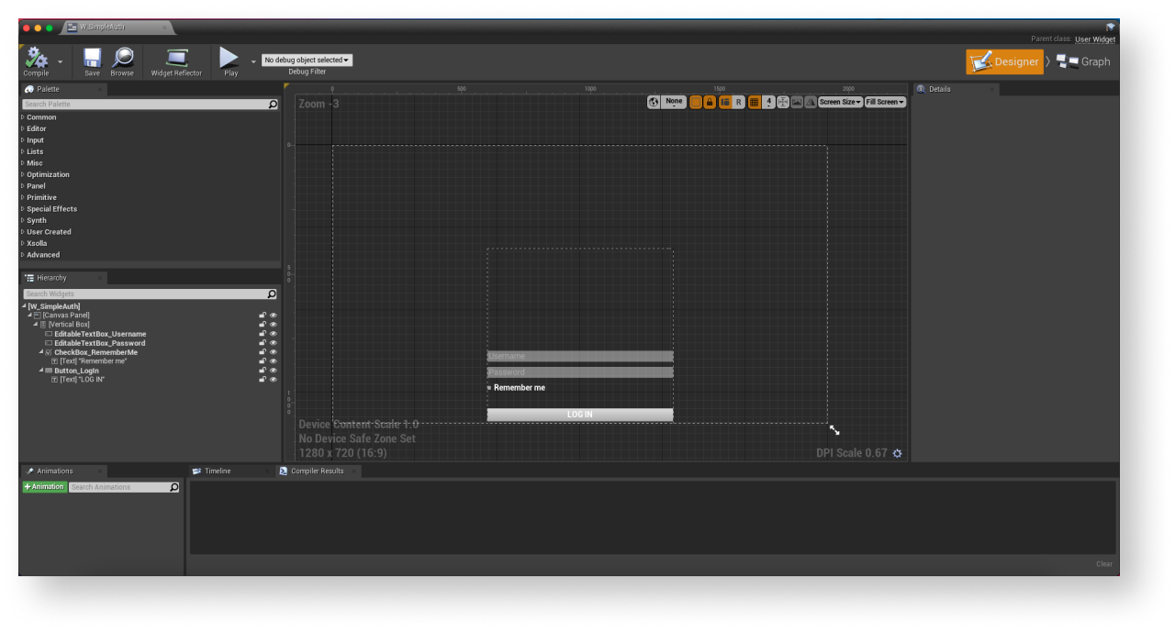Click the Browse toolbar icon

(122, 61)
